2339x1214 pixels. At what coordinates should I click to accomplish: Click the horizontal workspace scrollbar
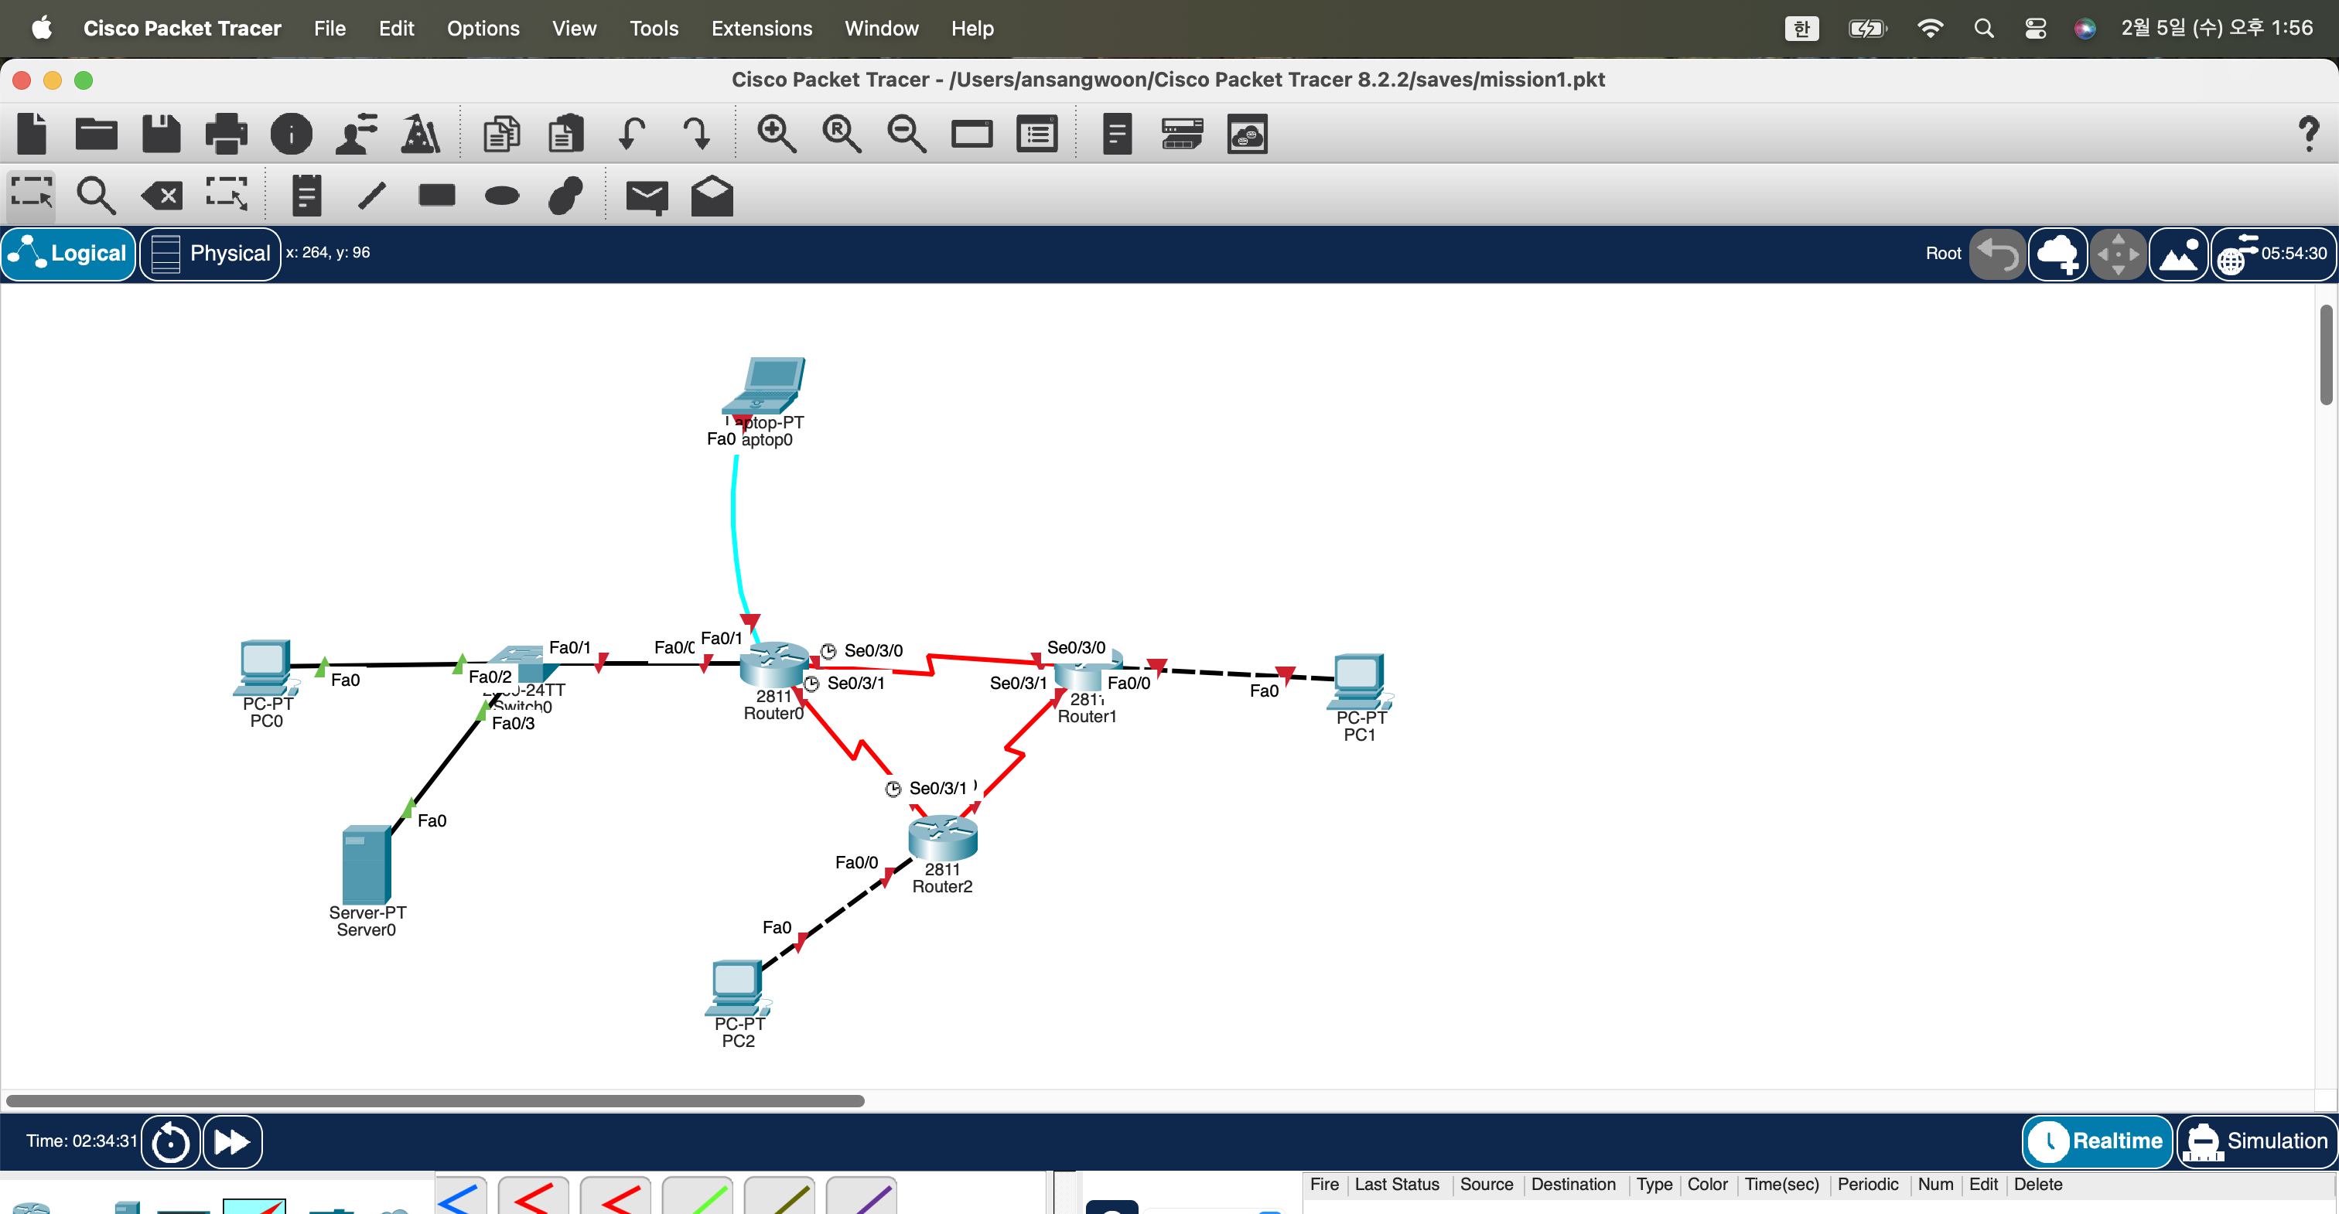435,1100
